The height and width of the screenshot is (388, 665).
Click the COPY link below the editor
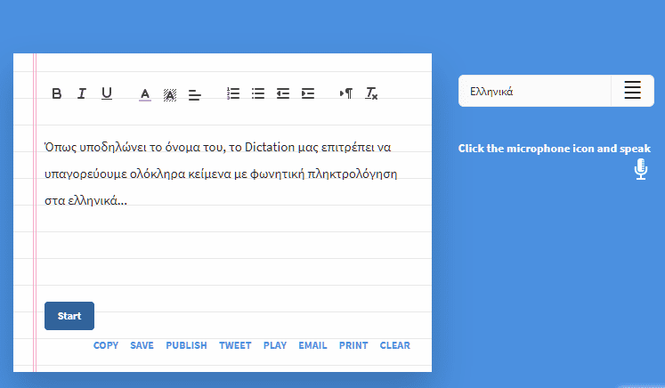106,345
